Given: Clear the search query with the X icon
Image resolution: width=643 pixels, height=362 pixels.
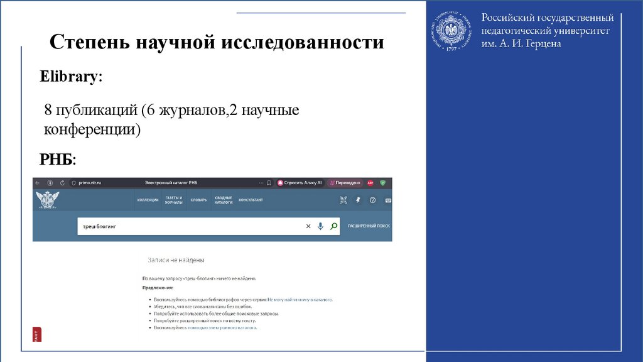Looking at the screenshot, I should pyautogui.click(x=308, y=226).
